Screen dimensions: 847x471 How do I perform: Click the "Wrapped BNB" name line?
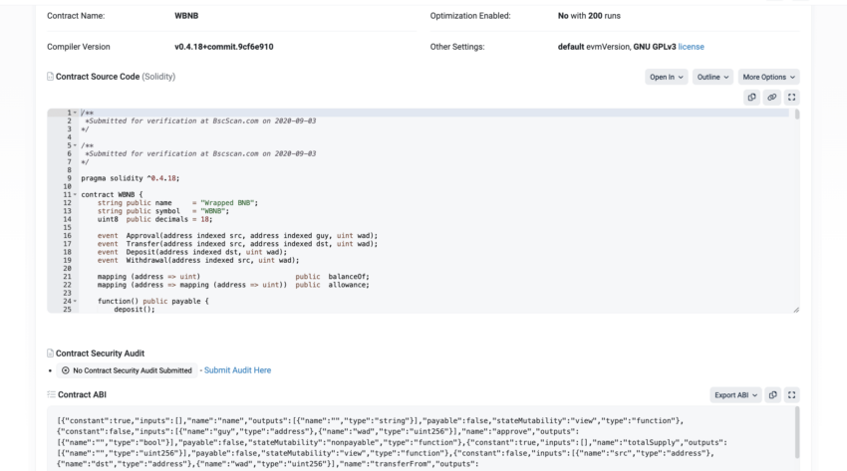pyautogui.click(x=177, y=203)
